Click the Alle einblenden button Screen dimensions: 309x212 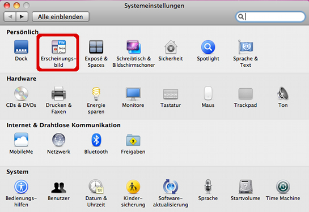(61, 17)
